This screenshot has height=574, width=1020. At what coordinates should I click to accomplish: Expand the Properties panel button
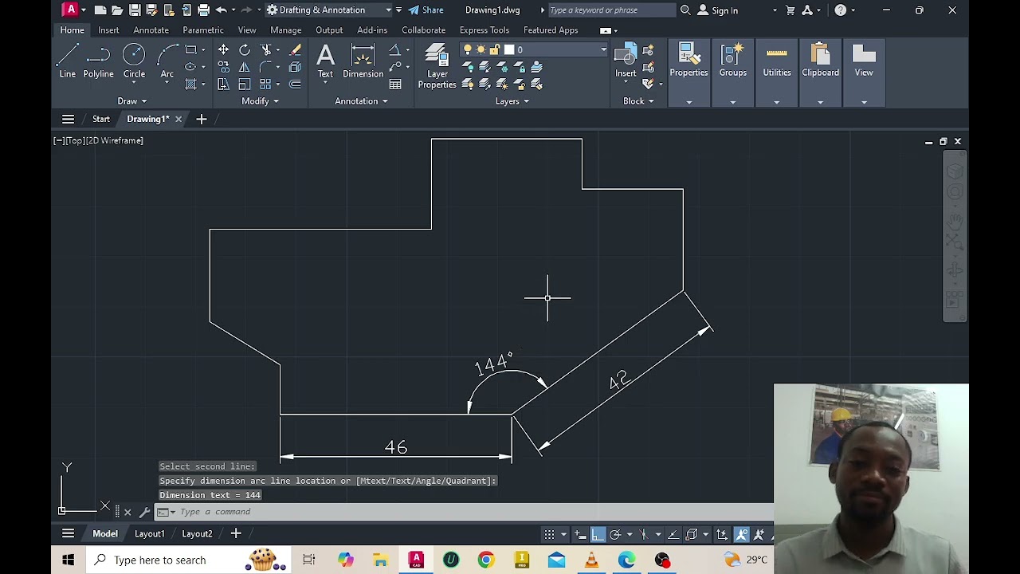(688, 73)
